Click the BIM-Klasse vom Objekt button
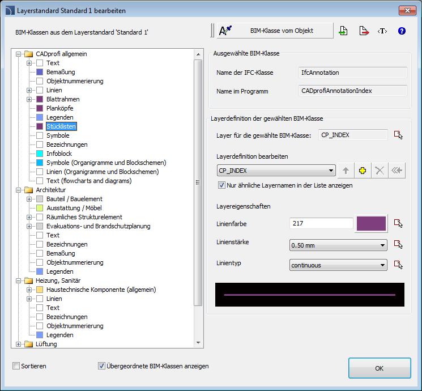Viewport: 422px width, 391px height. 275,31
